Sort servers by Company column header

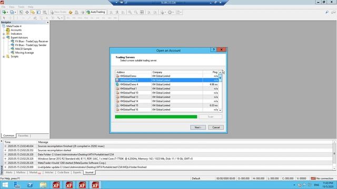pyautogui.click(x=177, y=72)
